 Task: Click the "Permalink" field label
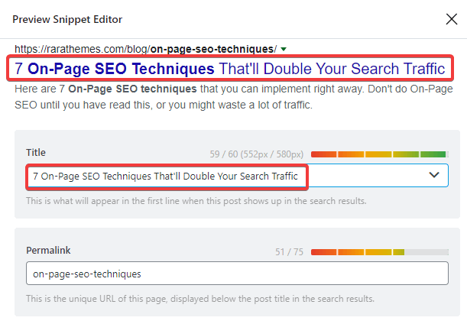[x=47, y=250]
